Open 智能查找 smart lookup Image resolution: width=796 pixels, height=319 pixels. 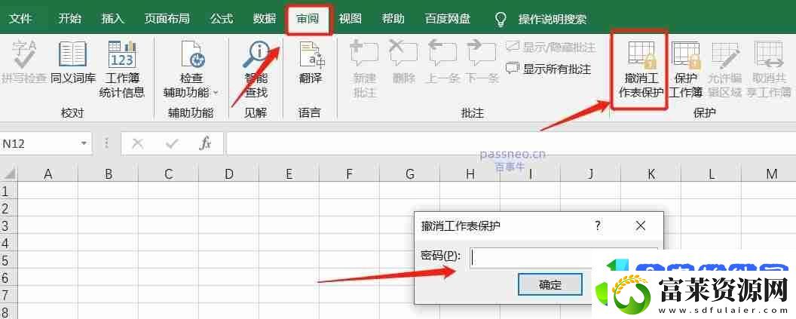(256, 69)
